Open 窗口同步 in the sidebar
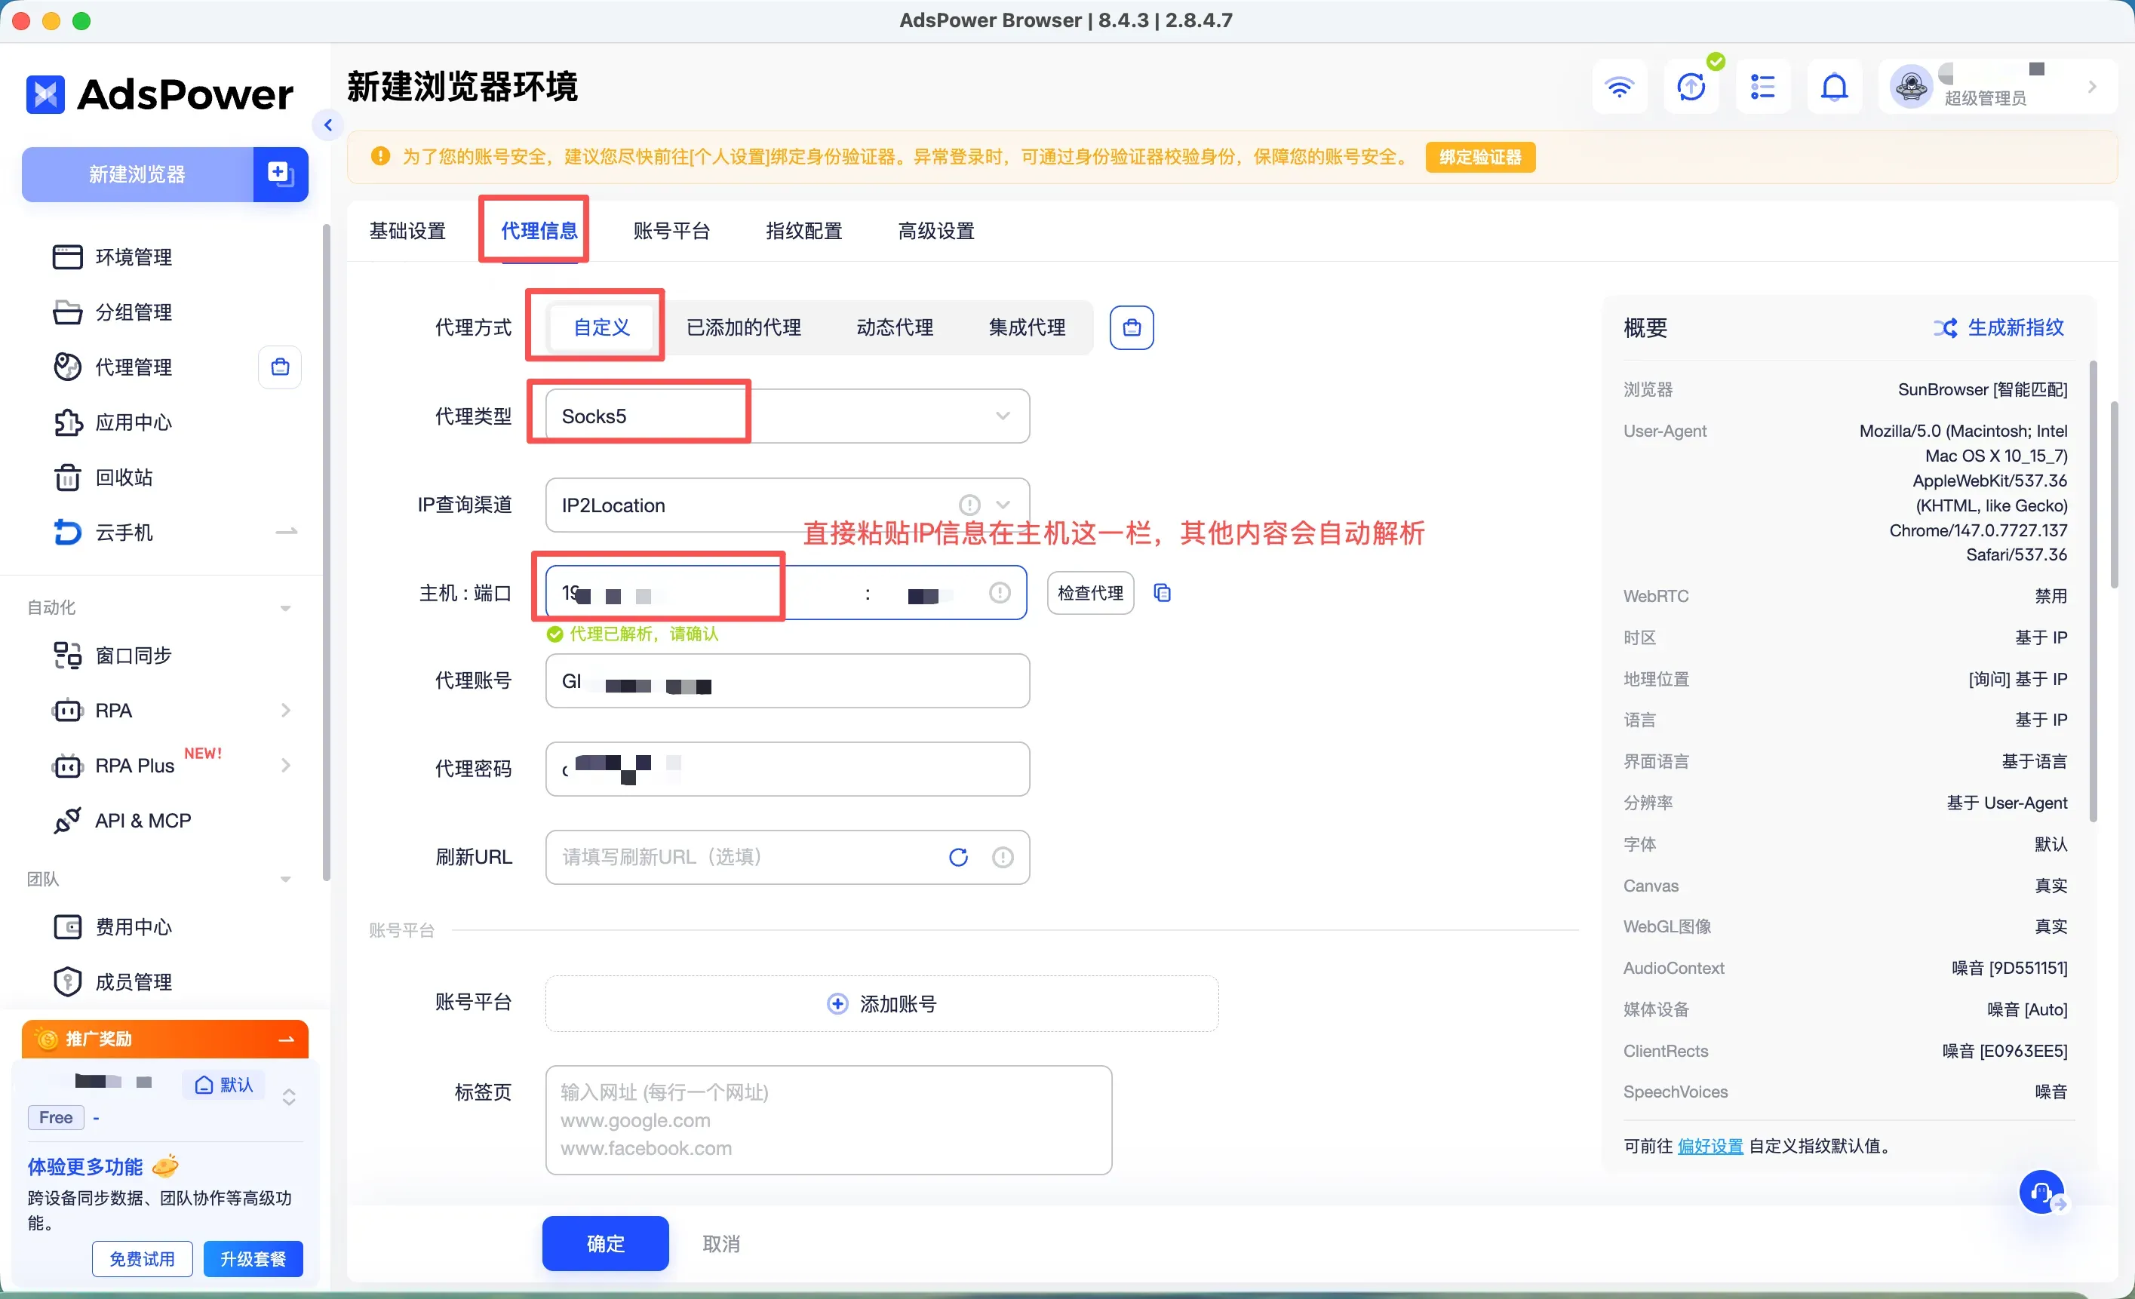2135x1299 pixels. [x=134, y=655]
